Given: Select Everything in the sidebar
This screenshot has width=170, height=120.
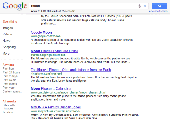Looking at the screenshot, I should (x=10, y=22).
